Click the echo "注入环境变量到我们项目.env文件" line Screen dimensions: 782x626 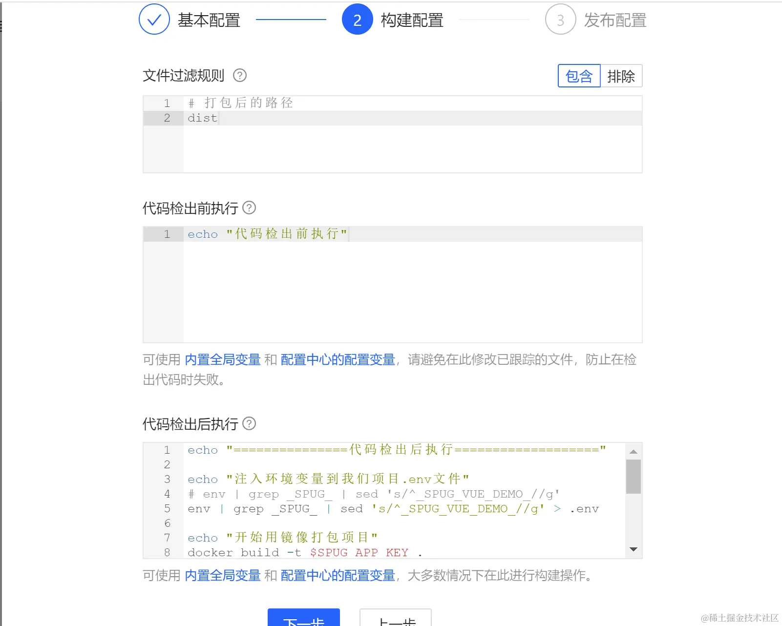328,479
